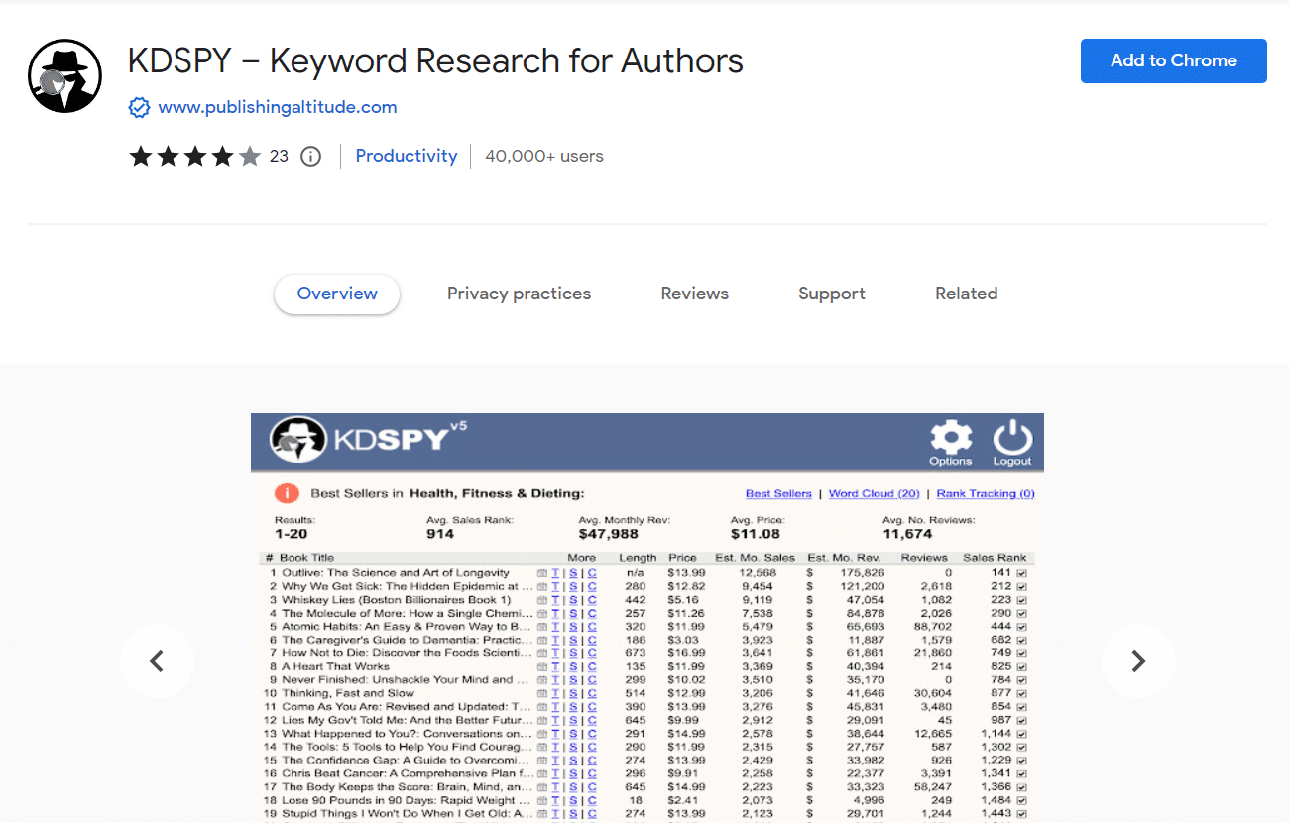Image resolution: width=1289 pixels, height=823 pixels.
Task: Show the previous screenshot arrow
Action: point(157,661)
